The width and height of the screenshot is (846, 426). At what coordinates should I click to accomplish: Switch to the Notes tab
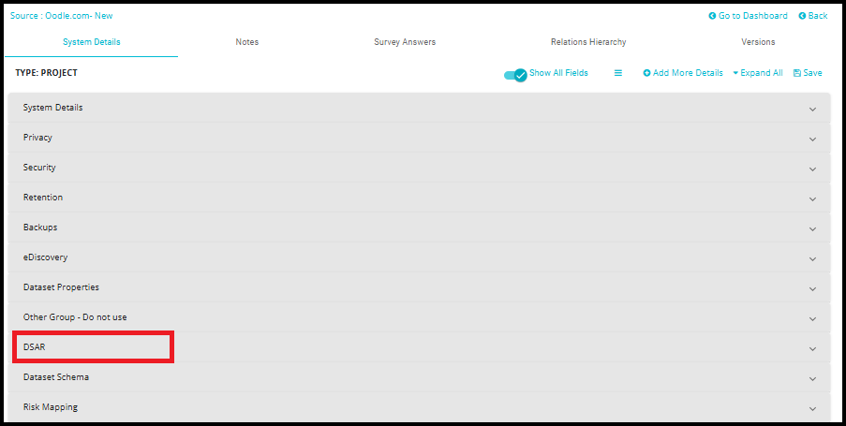247,42
